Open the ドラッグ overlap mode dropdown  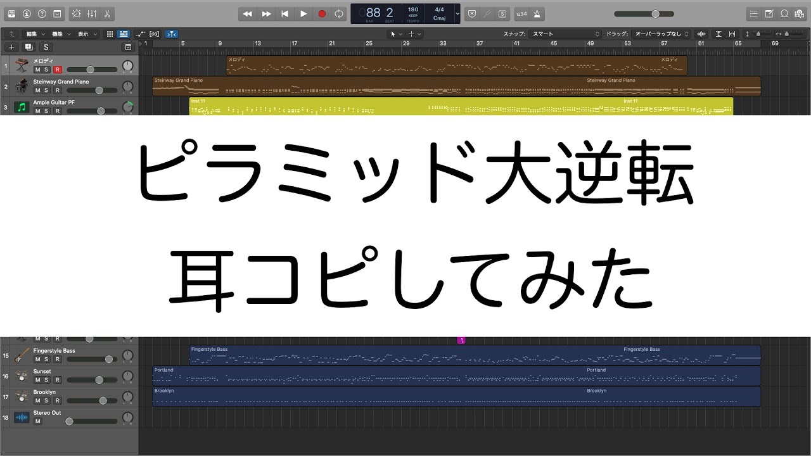pyautogui.click(x=661, y=34)
